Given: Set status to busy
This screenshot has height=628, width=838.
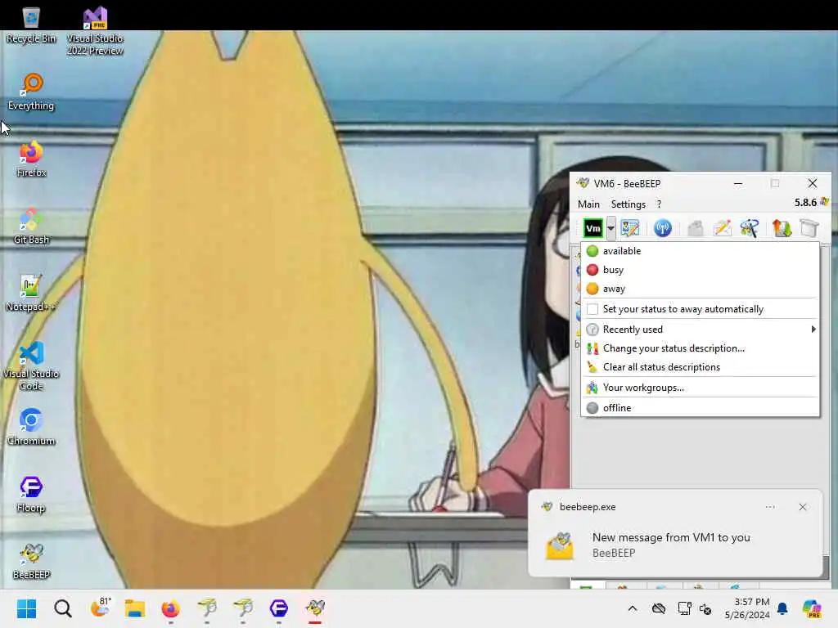Looking at the screenshot, I should [x=701, y=270].
